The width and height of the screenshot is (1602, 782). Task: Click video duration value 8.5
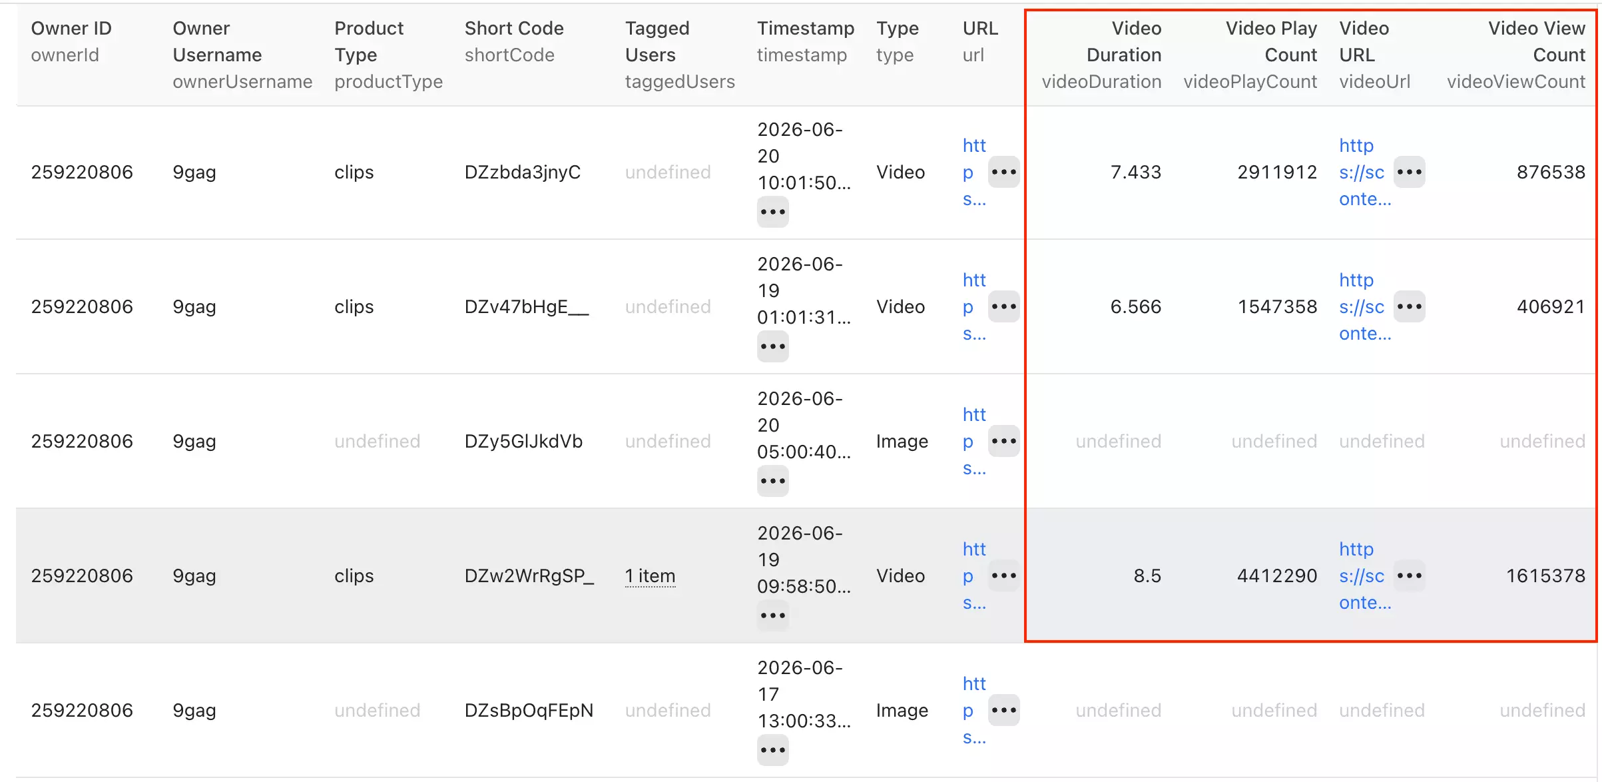coord(1147,576)
